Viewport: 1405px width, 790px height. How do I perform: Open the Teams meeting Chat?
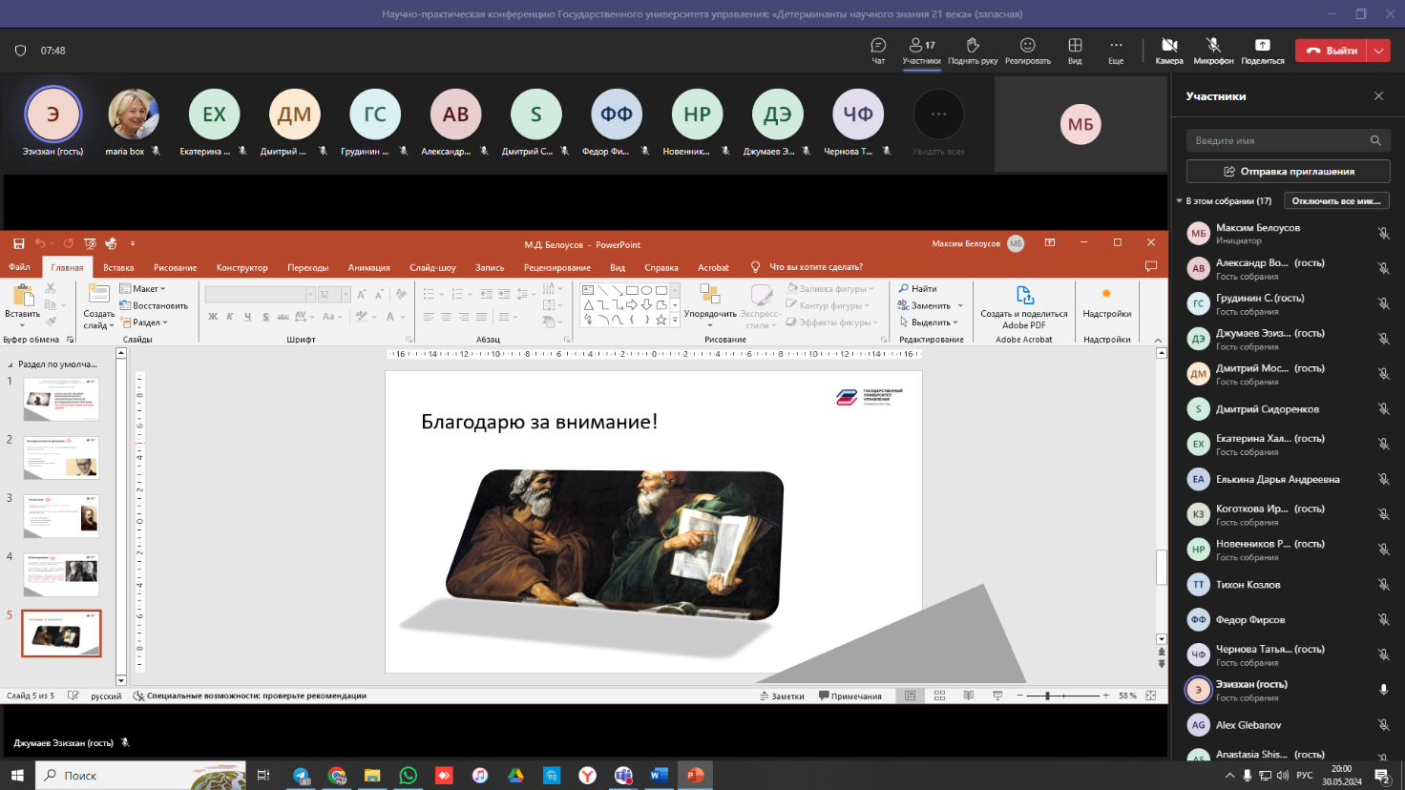click(x=878, y=51)
